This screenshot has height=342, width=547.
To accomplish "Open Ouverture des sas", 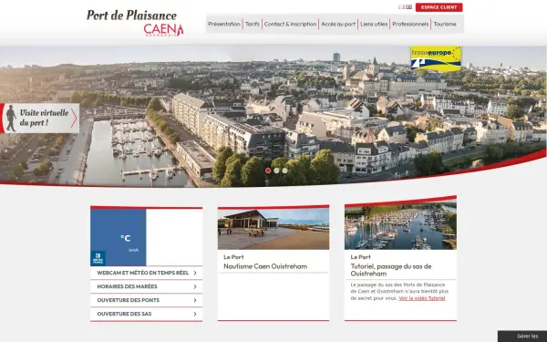I will [x=146, y=314].
